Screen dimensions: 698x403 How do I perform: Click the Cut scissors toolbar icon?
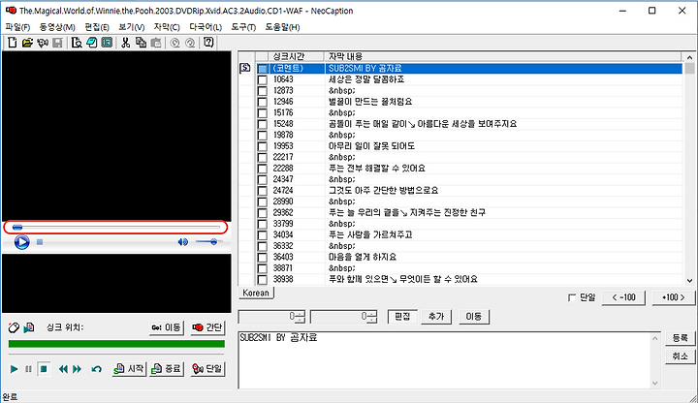click(x=126, y=43)
